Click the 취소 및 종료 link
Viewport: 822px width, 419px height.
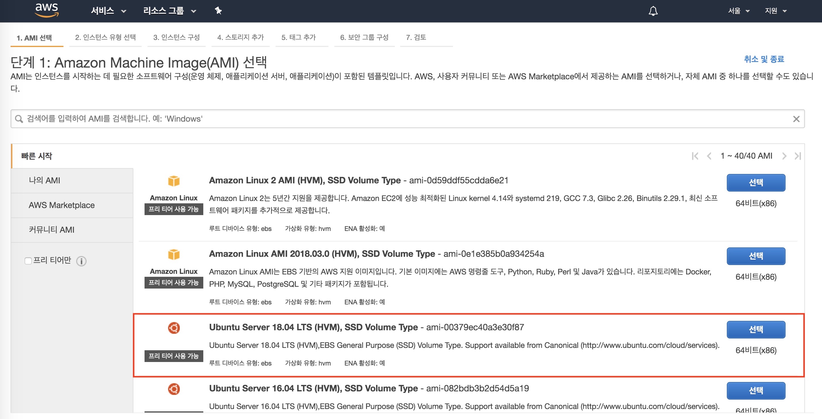764,59
